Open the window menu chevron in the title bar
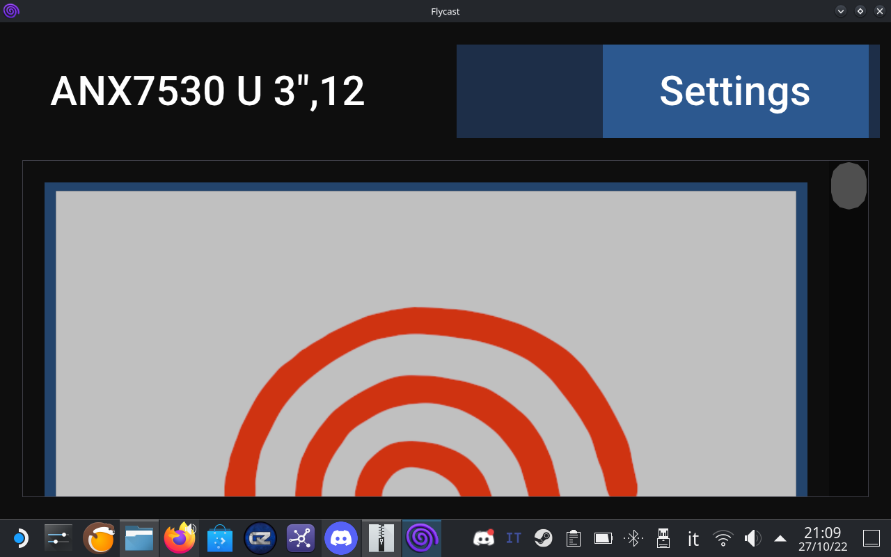This screenshot has height=557, width=891. tap(840, 11)
